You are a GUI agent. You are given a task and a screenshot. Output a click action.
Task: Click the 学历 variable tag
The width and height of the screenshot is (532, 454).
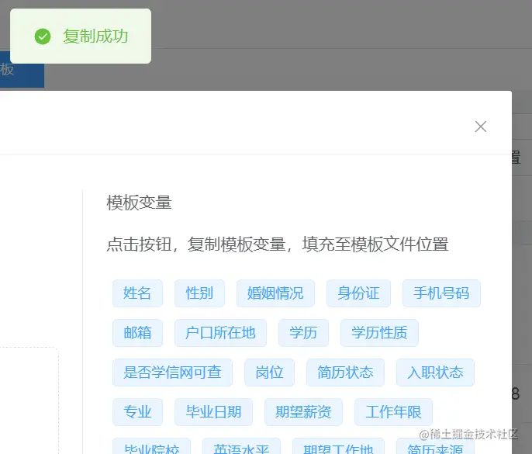coord(303,333)
